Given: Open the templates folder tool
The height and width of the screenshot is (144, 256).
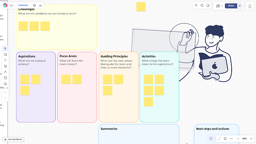Looking at the screenshot, I should (5, 84).
